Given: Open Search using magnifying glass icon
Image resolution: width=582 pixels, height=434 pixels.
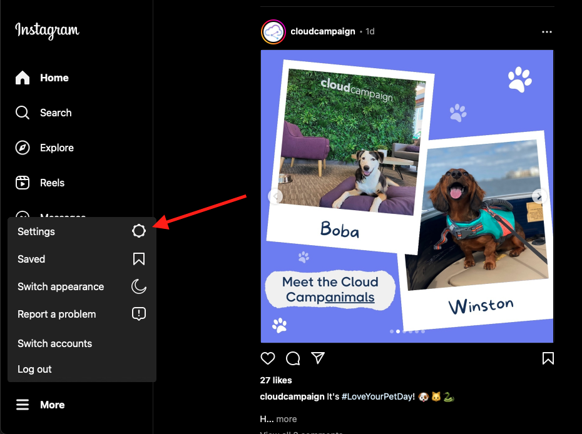Looking at the screenshot, I should coord(23,113).
